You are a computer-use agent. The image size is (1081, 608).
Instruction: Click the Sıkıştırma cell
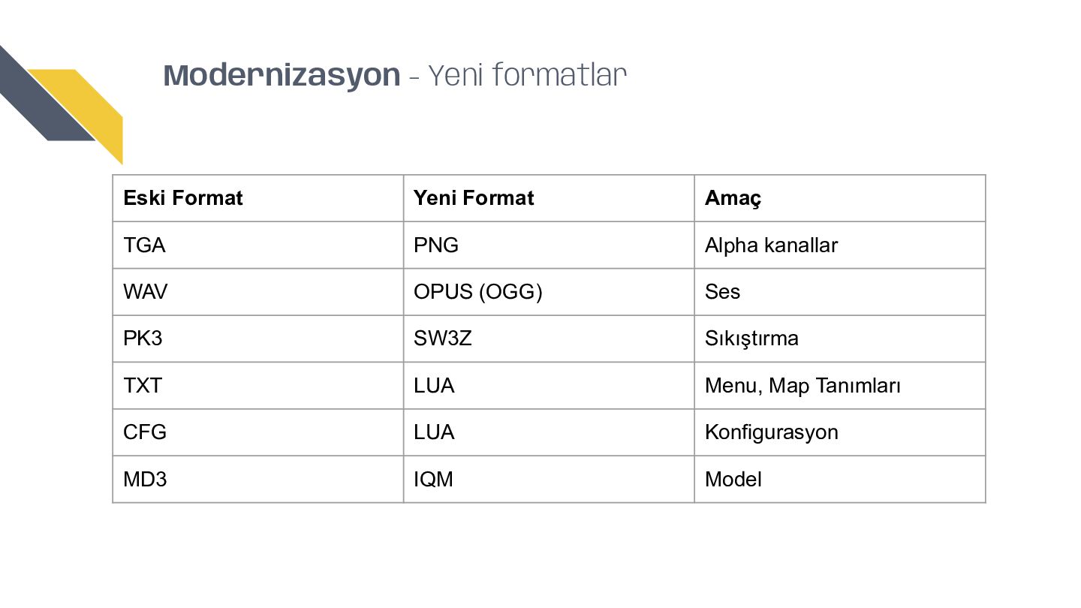tap(839, 339)
